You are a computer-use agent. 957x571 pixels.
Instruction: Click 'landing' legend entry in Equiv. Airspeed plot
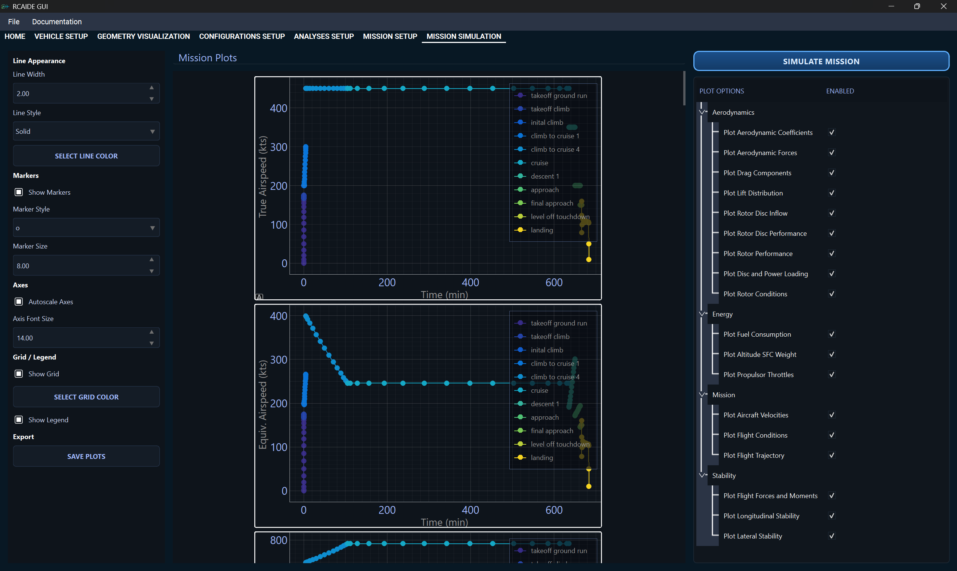(534, 457)
